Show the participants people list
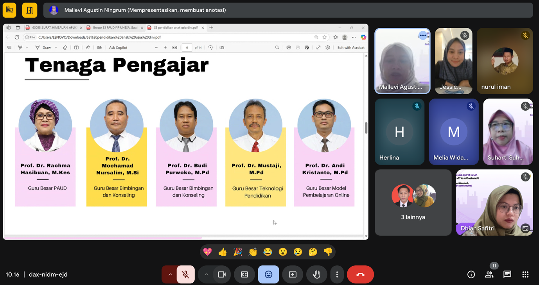539x285 pixels. 489,274
